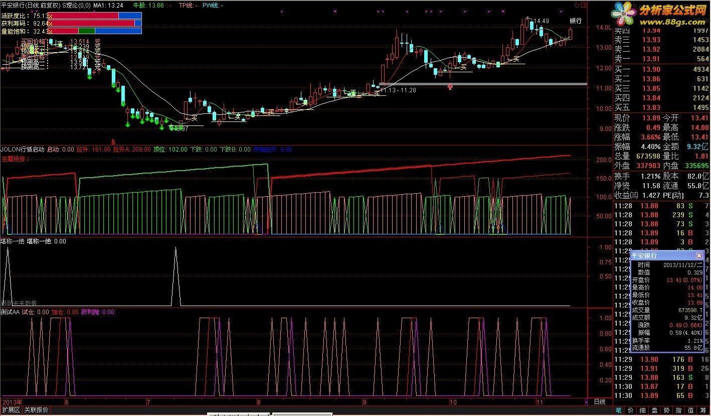
Task: Click the 买一 13.90 order row
Action: (662, 70)
